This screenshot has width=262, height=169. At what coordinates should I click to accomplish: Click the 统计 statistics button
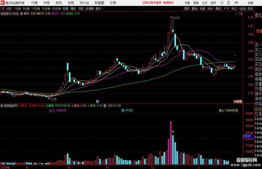click(210, 9)
